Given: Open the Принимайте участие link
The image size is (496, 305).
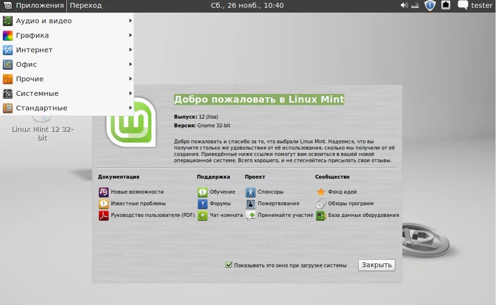Looking at the screenshot, I should pyautogui.click(x=285, y=215).
